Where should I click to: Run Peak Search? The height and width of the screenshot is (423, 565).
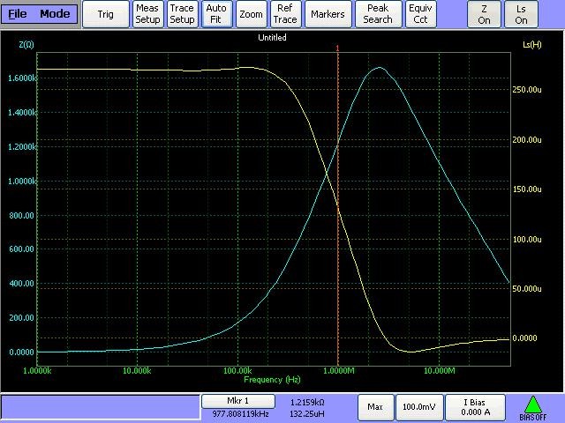pos(378,14)
